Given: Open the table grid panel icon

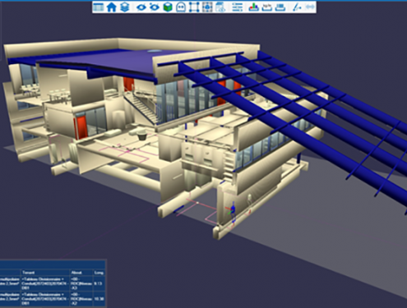Looking at the screenshot, I should pyautogui.click(x=98, y=7).
